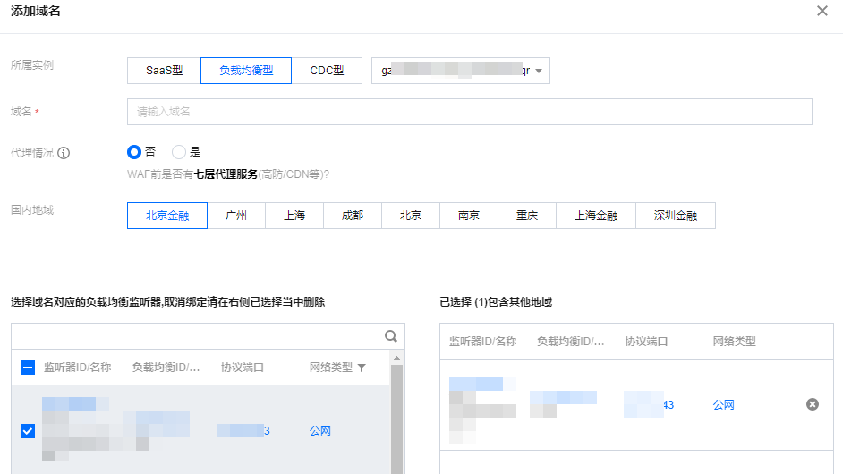Open the 网络类型 filter funnel icon

tap(362, 368)
